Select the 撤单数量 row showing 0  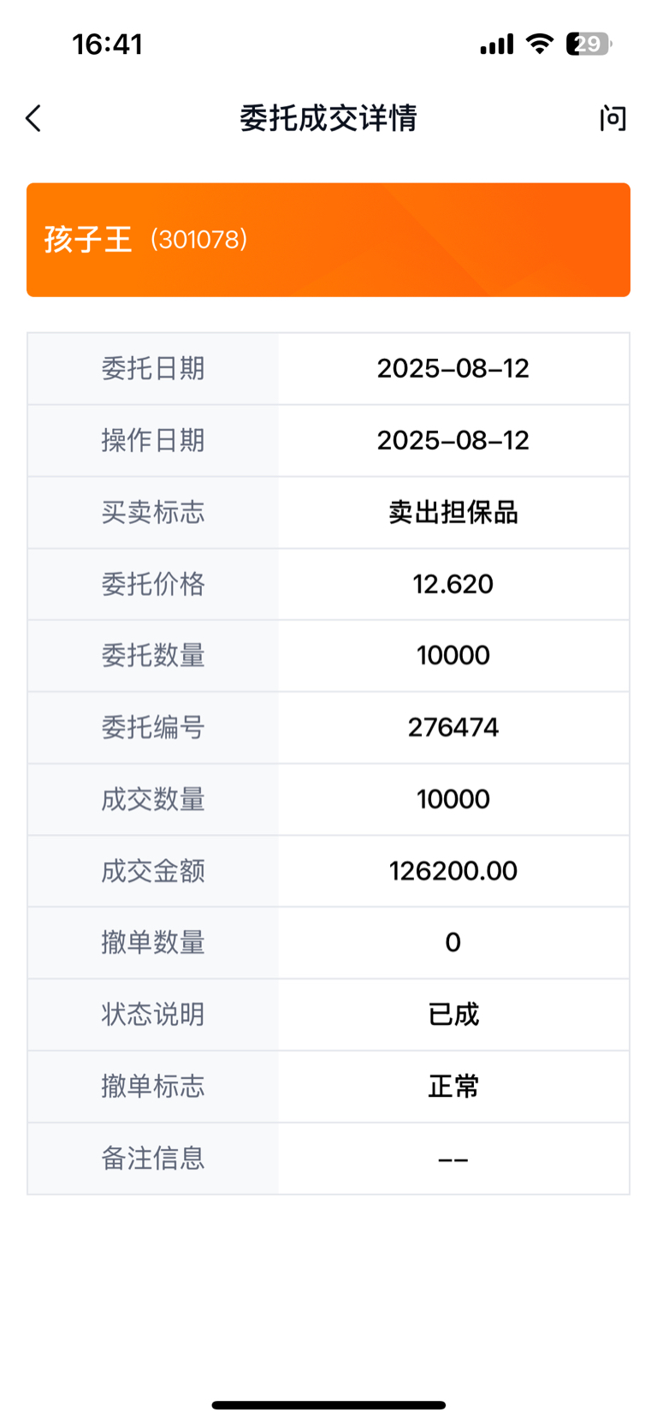tap(328, 943)
